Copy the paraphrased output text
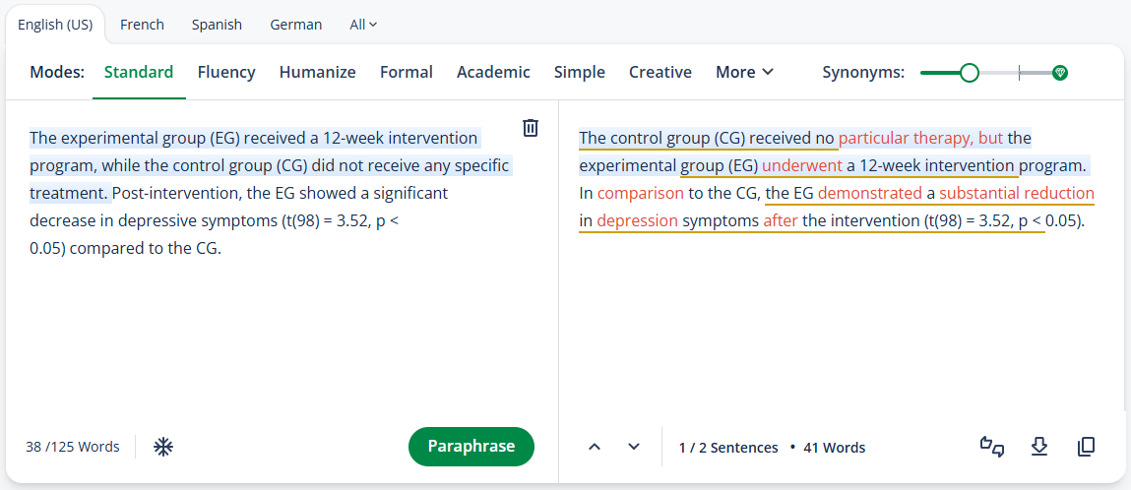 1086,447
